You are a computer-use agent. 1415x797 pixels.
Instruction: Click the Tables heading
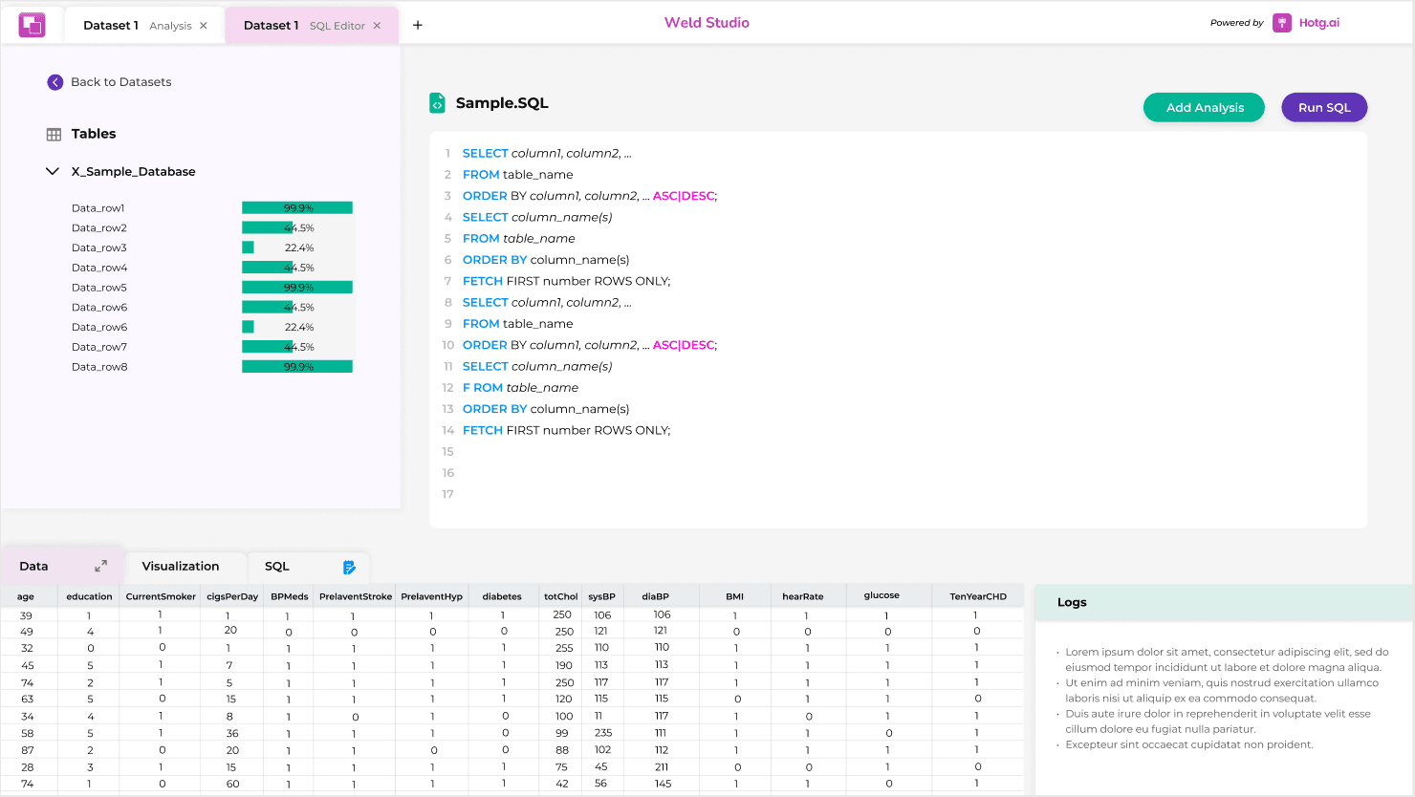94,134
